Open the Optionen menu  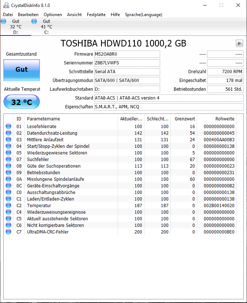click(53, 15)
